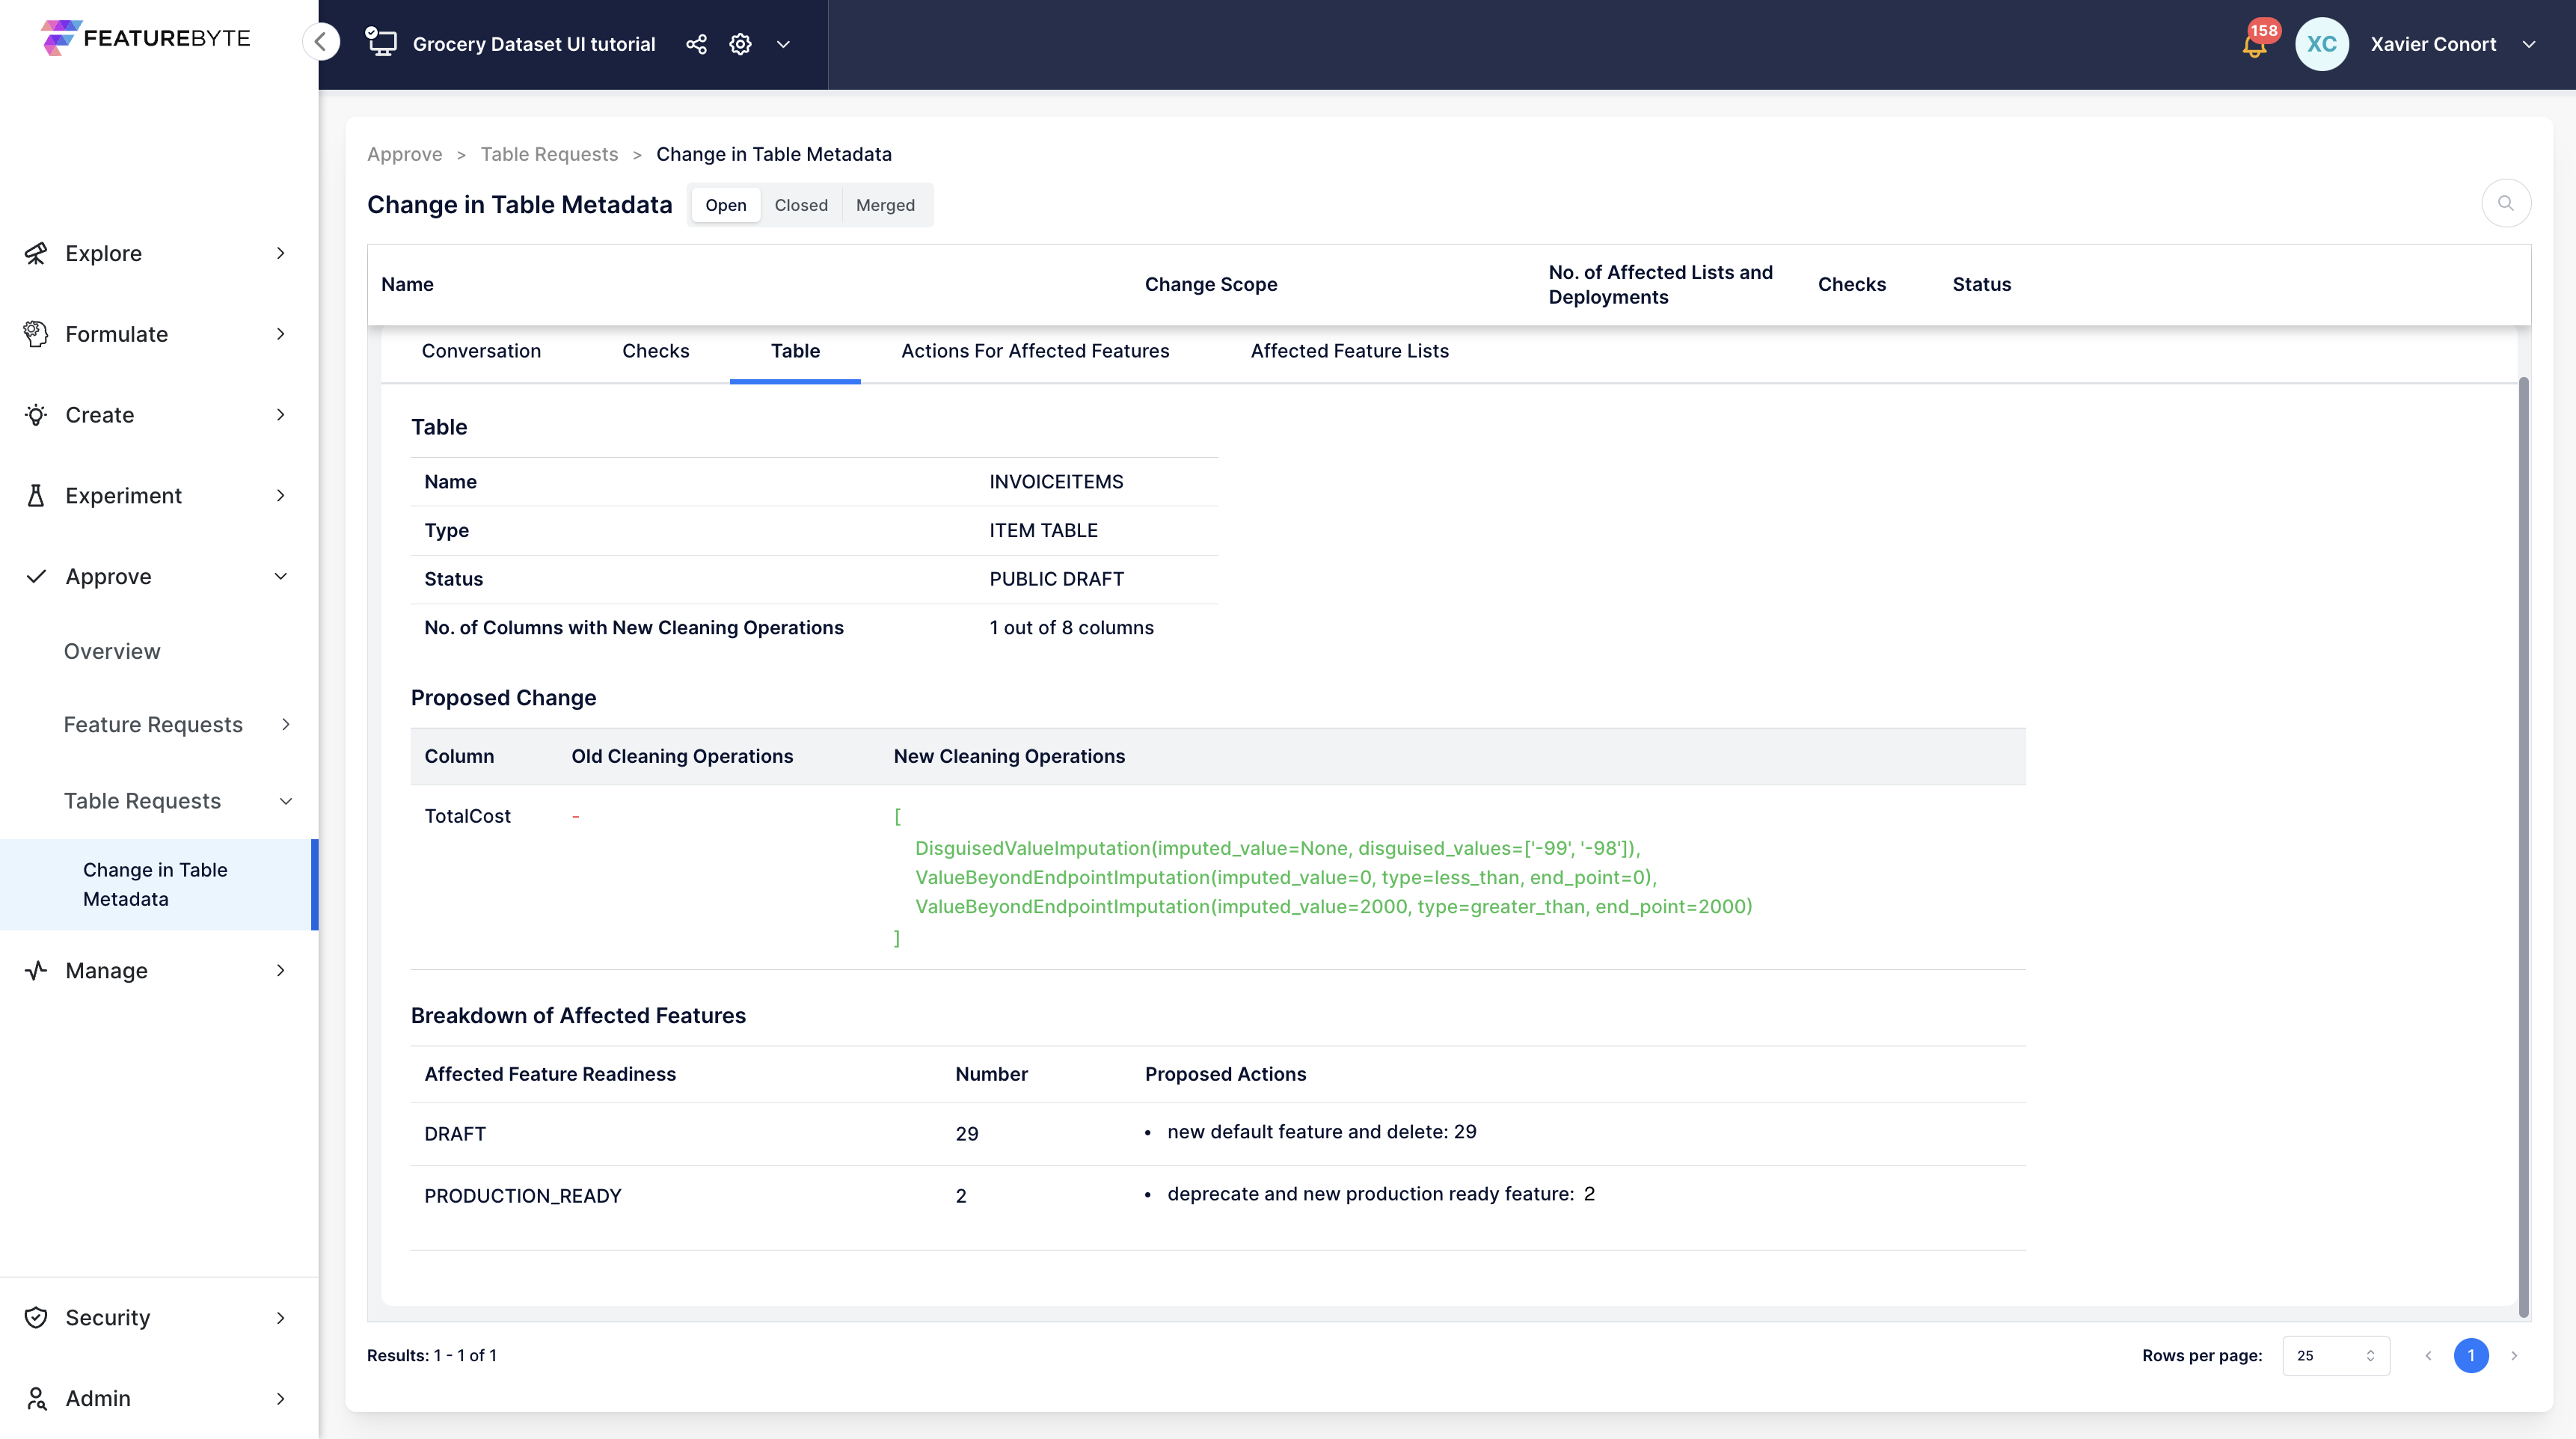Image resolution: width=2576 pixels, height=1439 pixels.
Task: Click '1 out of 8 columns' value
Action: tap(1071, 628)
